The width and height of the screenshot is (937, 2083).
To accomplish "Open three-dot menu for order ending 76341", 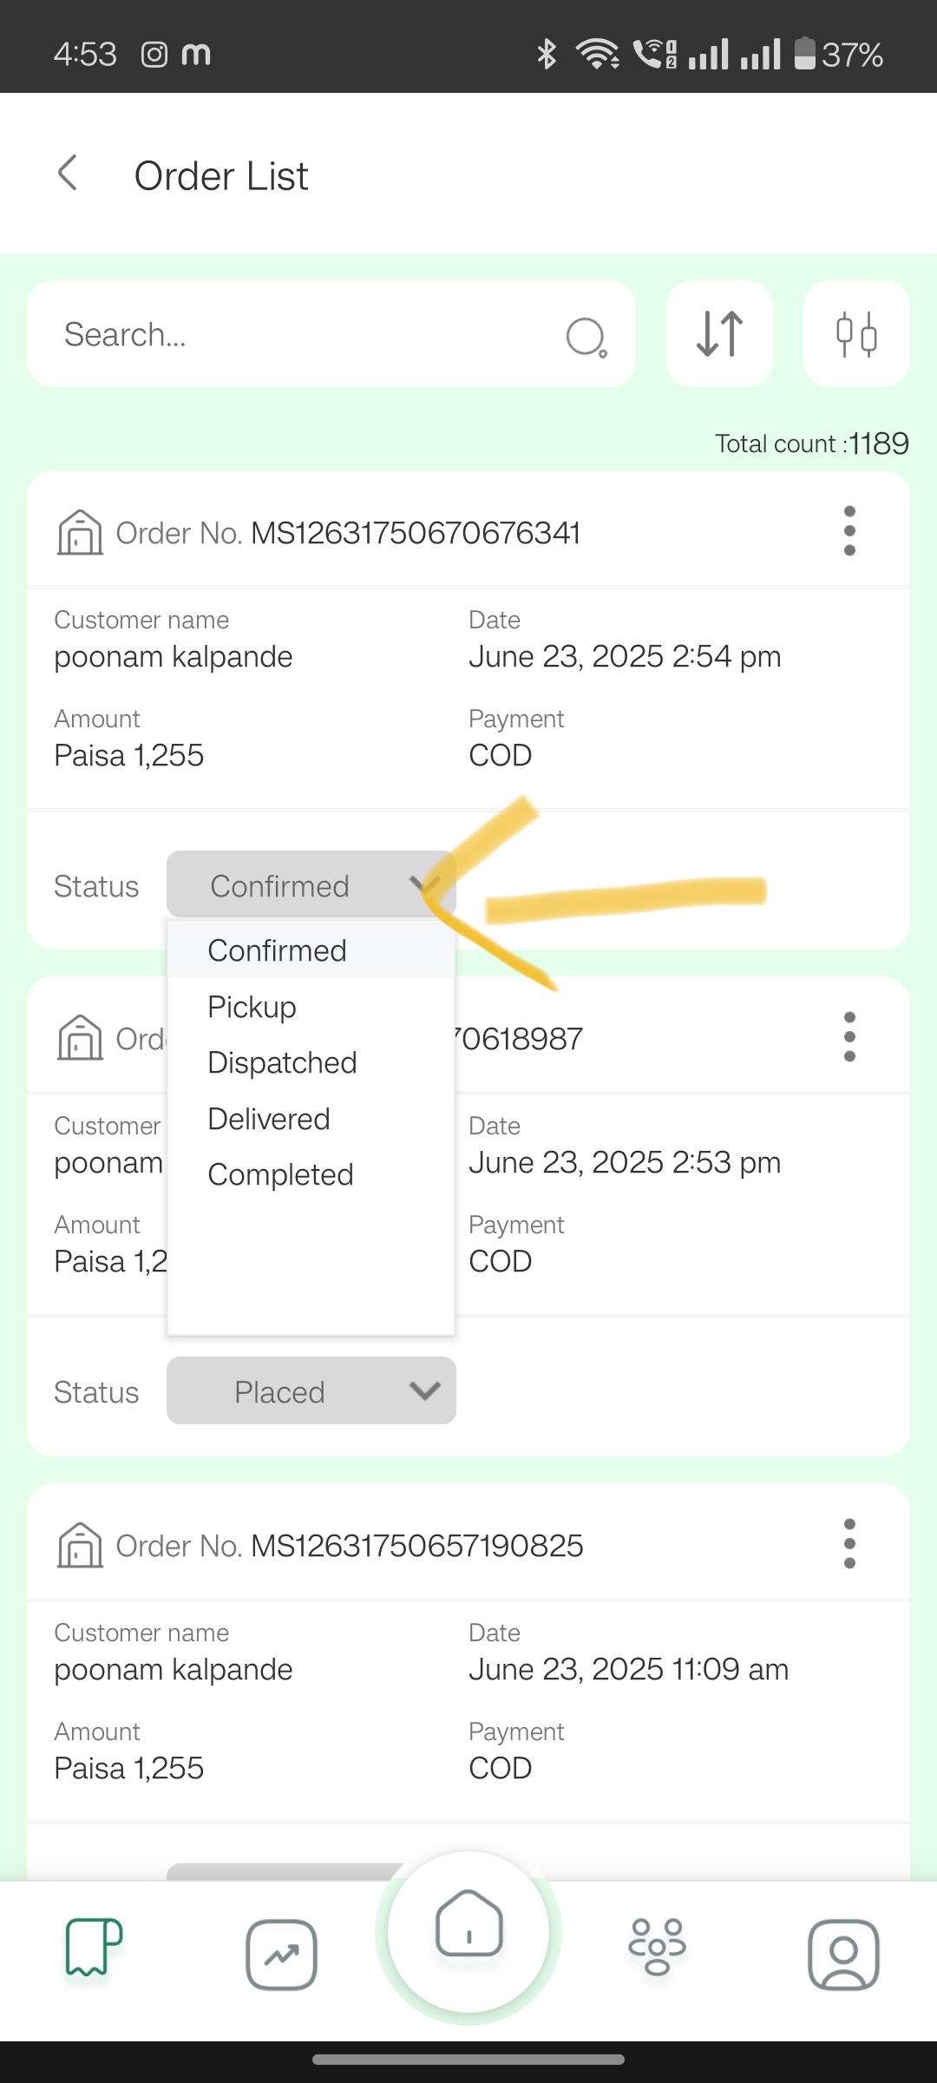I will click(849, 531).
